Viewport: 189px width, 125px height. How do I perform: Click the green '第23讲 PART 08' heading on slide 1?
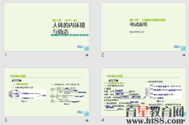pos(65,20)
